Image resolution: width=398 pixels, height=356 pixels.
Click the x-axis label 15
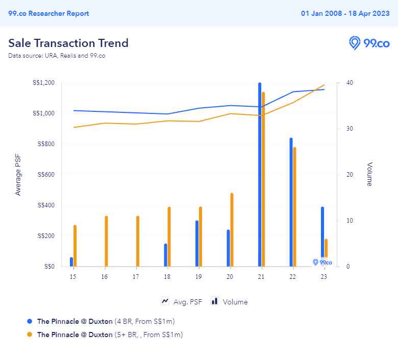tap(73, 276)
